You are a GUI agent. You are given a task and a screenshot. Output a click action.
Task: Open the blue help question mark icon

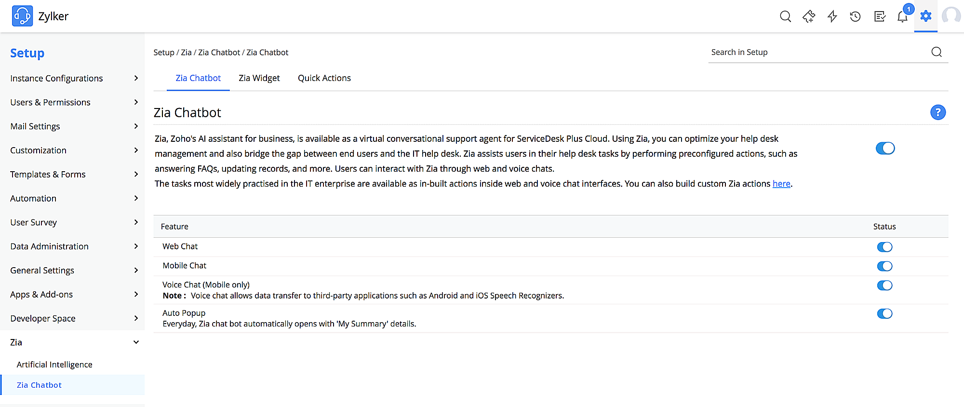(x=937, y=112)
